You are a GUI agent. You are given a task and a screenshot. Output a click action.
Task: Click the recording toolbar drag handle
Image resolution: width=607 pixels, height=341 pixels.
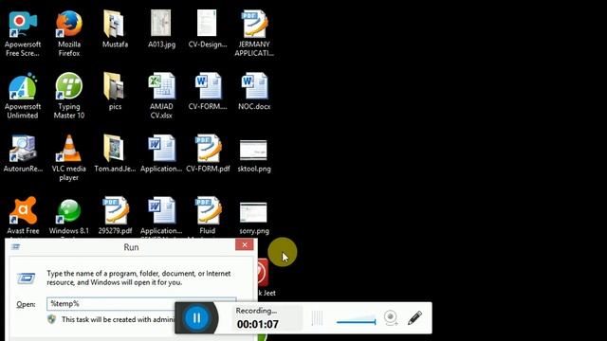[317, 318]
